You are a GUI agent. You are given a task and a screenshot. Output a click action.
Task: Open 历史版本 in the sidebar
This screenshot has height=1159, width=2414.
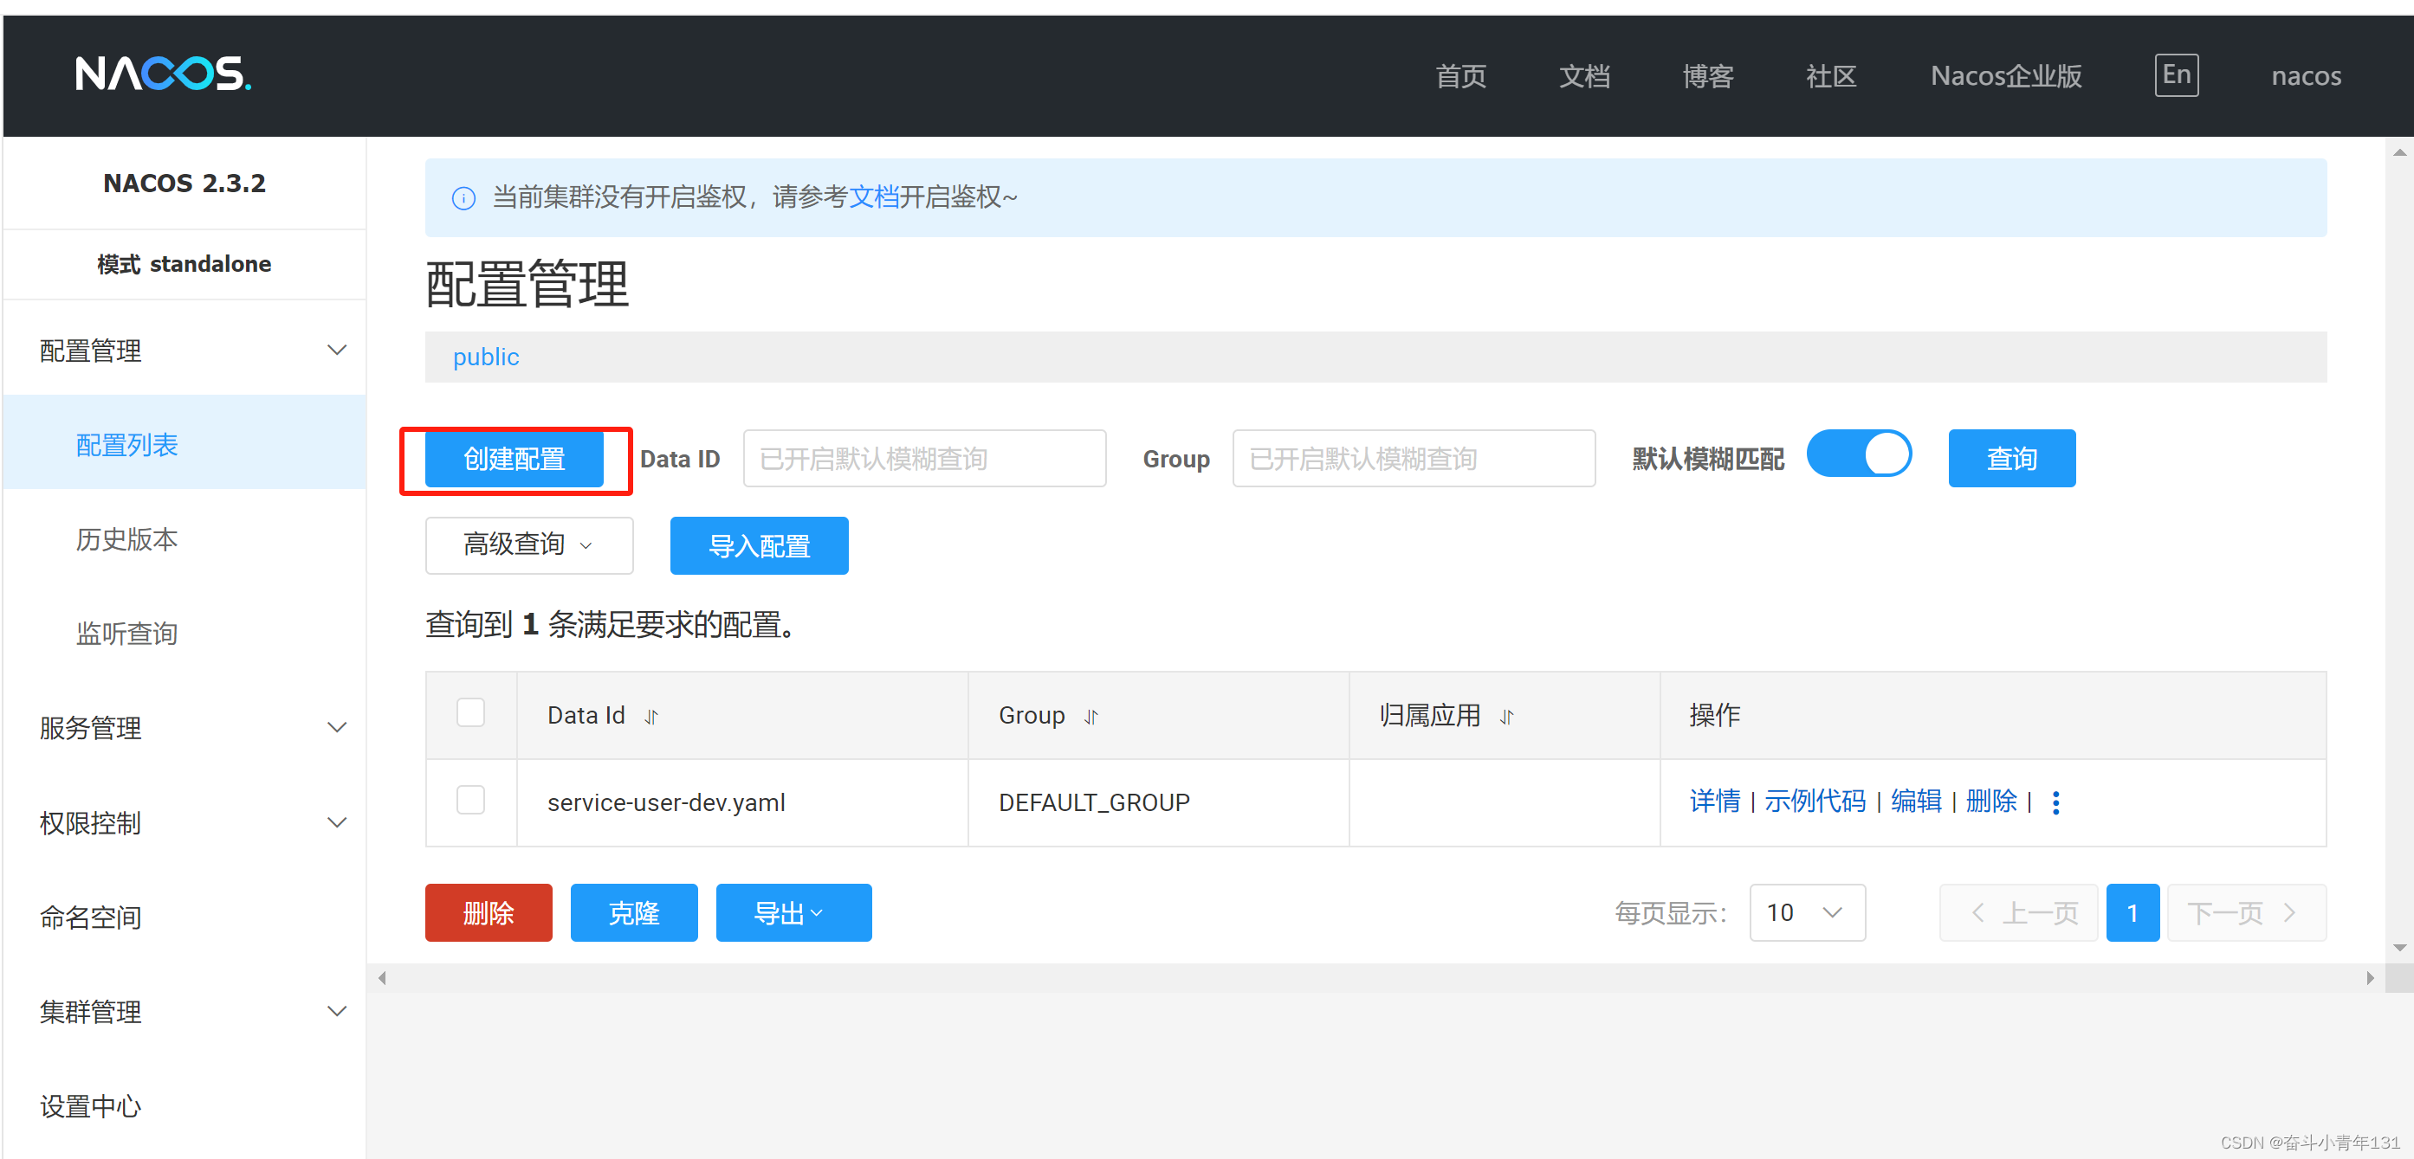pos(126,539)
